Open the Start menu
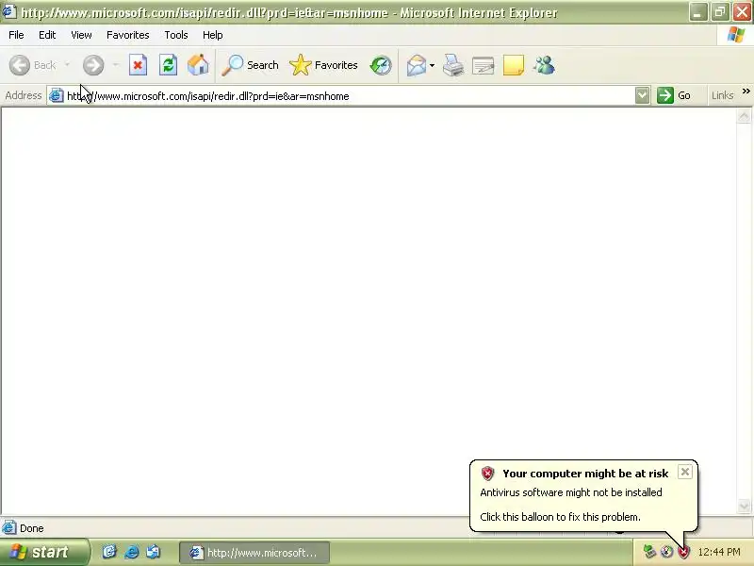754x566 pixels. (x=44, y=552)
